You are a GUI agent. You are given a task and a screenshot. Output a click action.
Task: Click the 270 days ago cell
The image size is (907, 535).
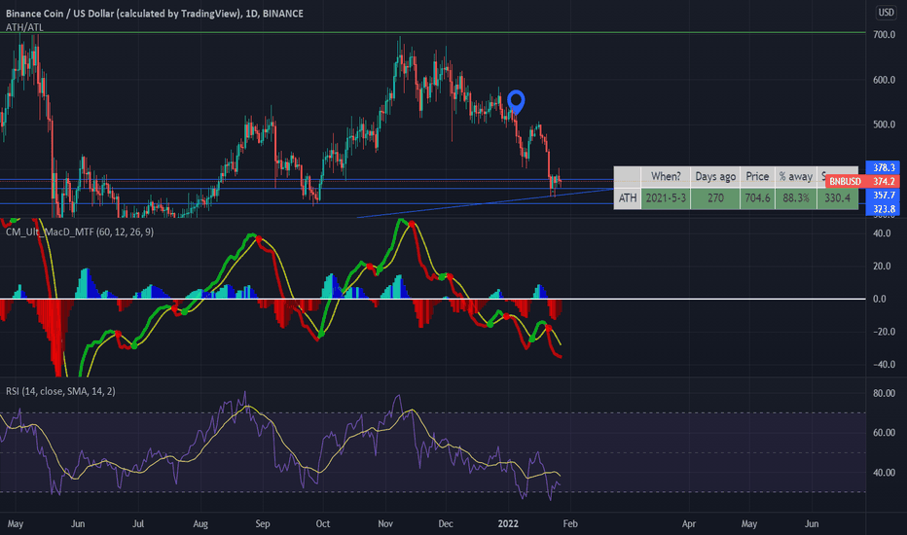(715, 198)
